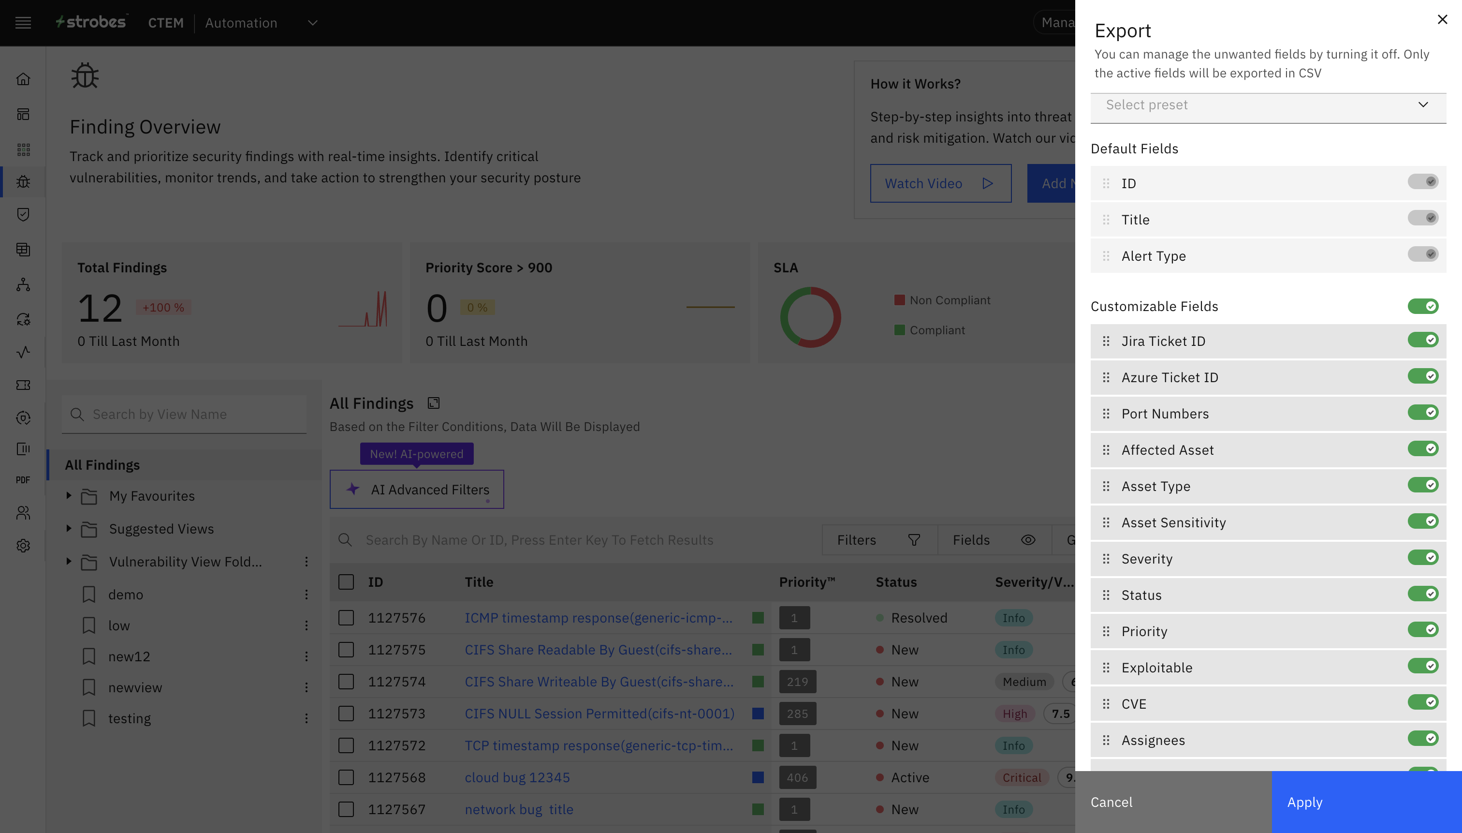Viewport: 1462px width, 833px height.
Task: Open three-dot menu for demo view
Action: pyautogui.click(x=307, y=595)
